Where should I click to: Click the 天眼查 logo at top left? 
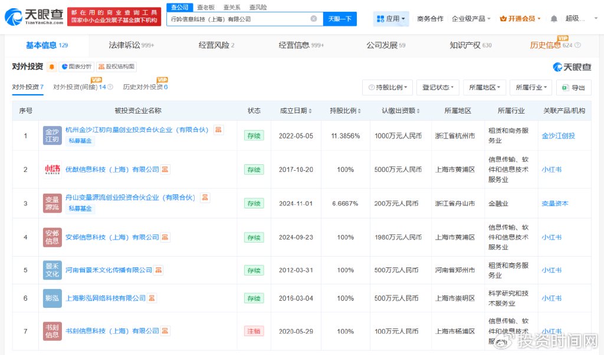coord(32,16)
